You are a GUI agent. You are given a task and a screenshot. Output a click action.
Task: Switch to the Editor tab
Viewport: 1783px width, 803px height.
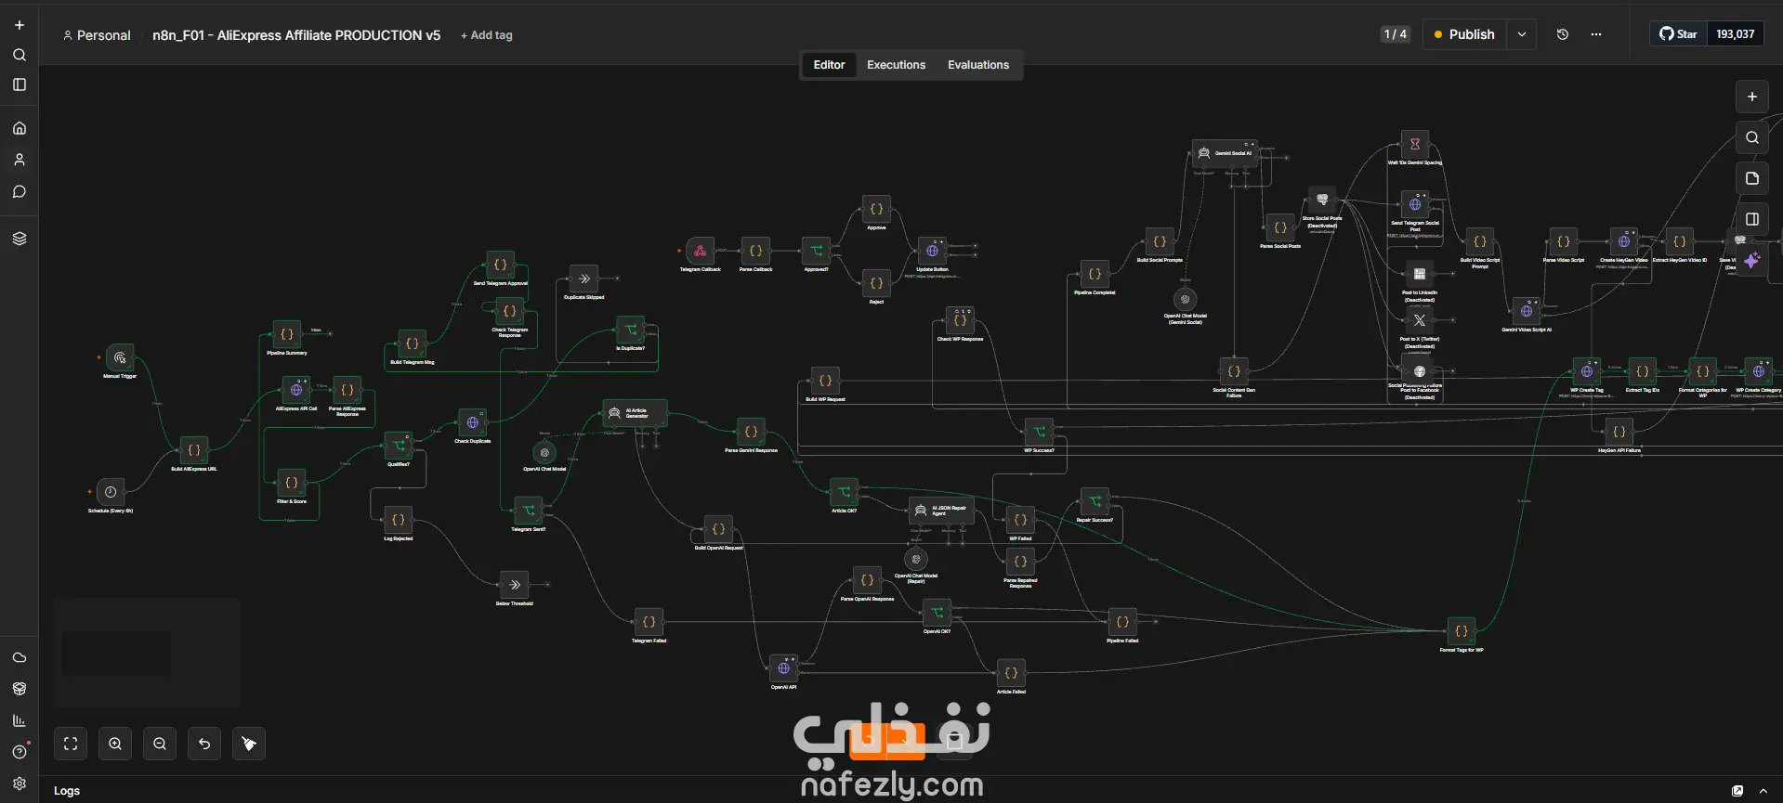point(829,65)
